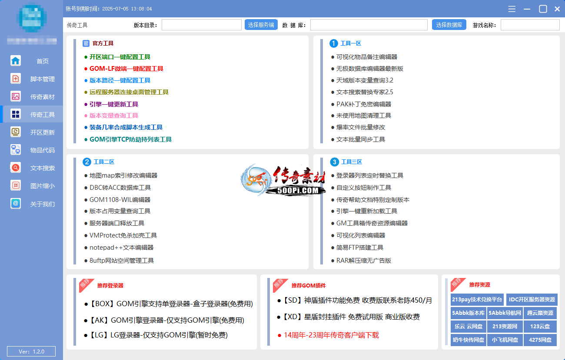565x360 pixels.
Task: Click the 213pay技术兑换平台 button
Action: click(477, 300)
